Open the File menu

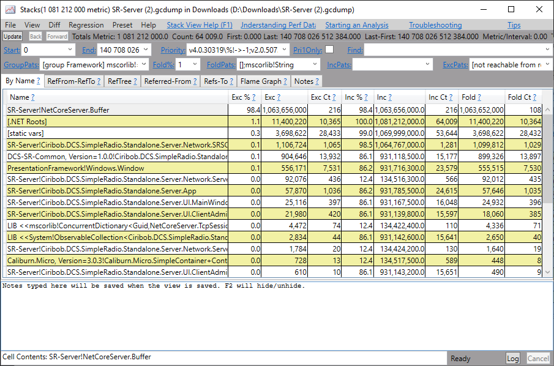pyautogui.click(x=10, y=25)
